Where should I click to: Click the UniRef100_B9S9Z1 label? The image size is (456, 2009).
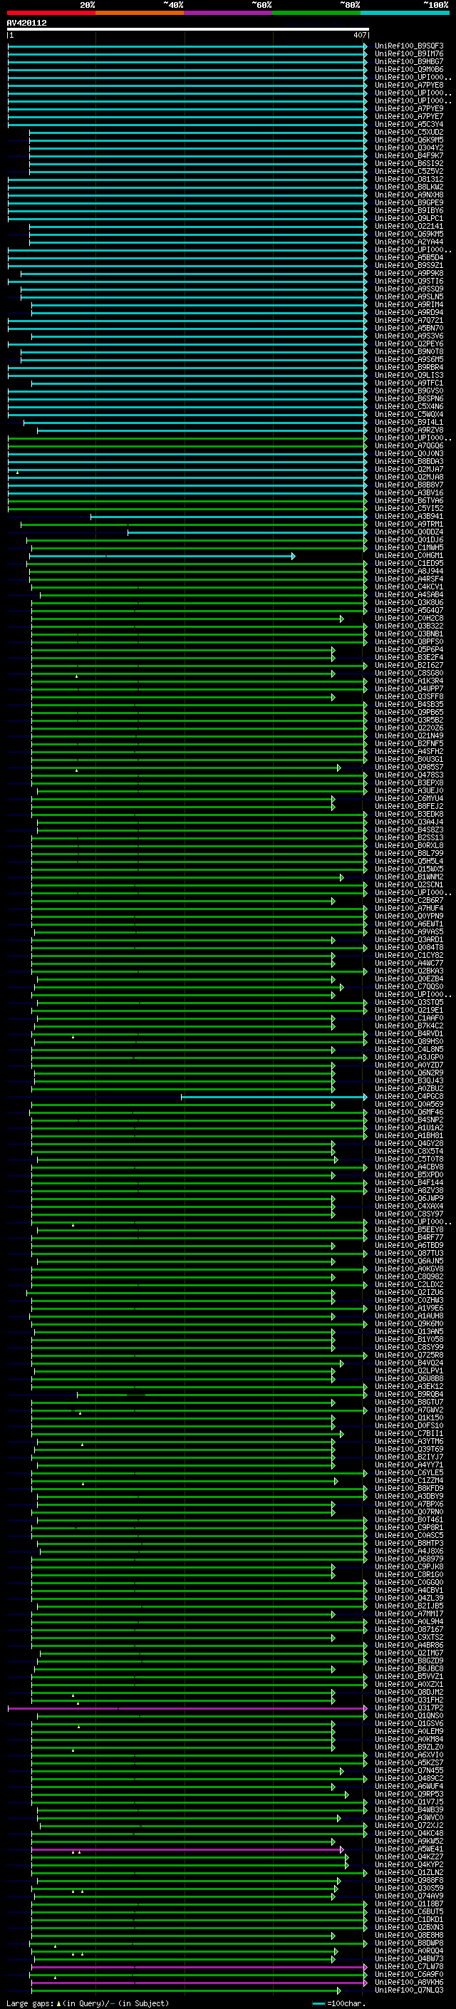click(408, 265)
